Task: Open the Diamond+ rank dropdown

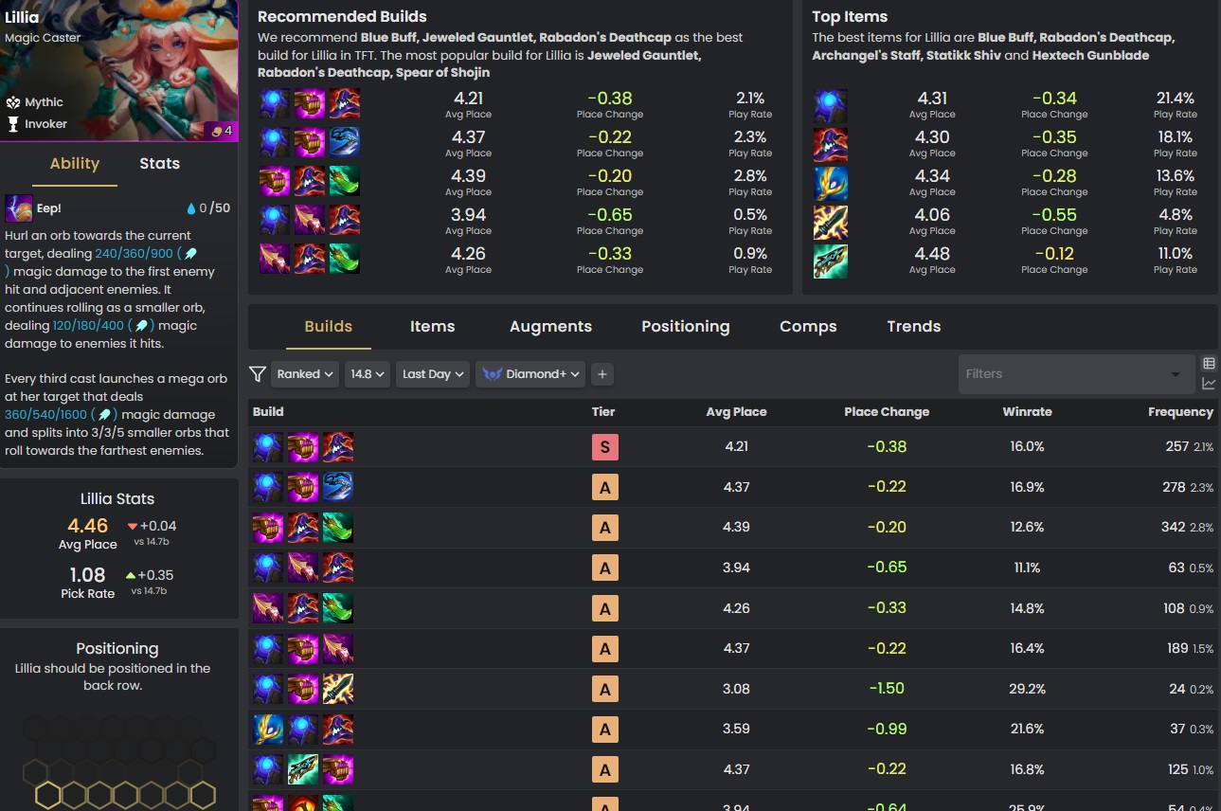Action: coord(530,374)
